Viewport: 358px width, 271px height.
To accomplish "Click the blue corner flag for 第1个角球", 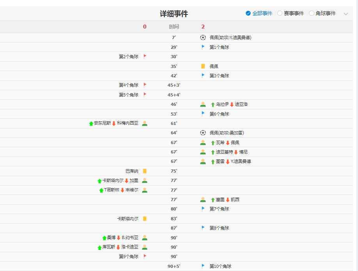I will [203, 47].
